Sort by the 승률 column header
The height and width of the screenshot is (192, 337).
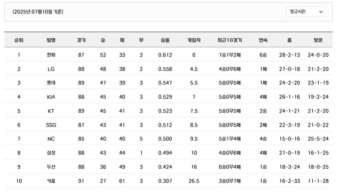(165, 40)
